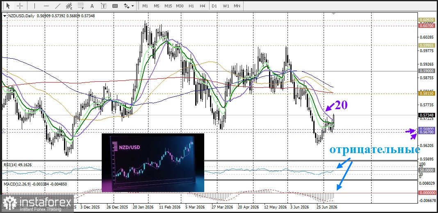Select the gray rectangle shape tool
The image size is (438, 213).
click(x=115, y=6)
